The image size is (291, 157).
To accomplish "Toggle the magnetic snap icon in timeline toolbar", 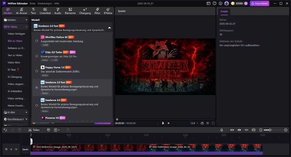I will click(239, 130).
